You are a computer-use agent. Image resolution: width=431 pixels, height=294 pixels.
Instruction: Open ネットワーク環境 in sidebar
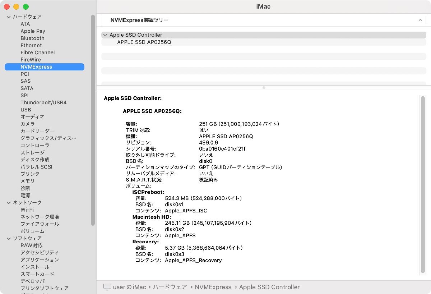(40, 217)
